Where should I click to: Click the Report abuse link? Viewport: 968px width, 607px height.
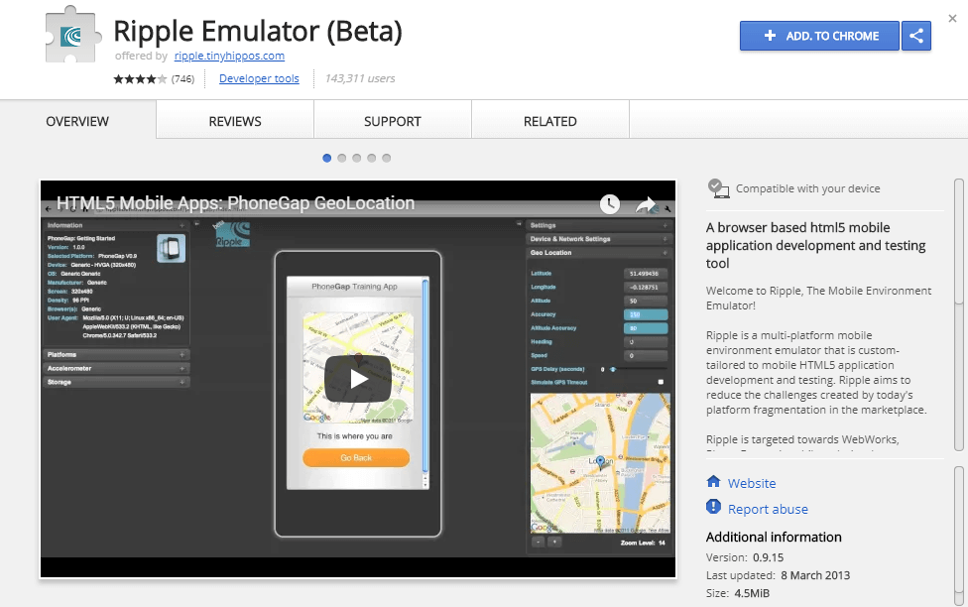pyautogui.click(x=768, y=509)
